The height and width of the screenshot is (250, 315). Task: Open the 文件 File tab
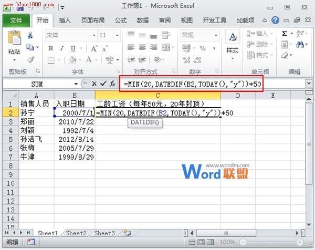16,20
